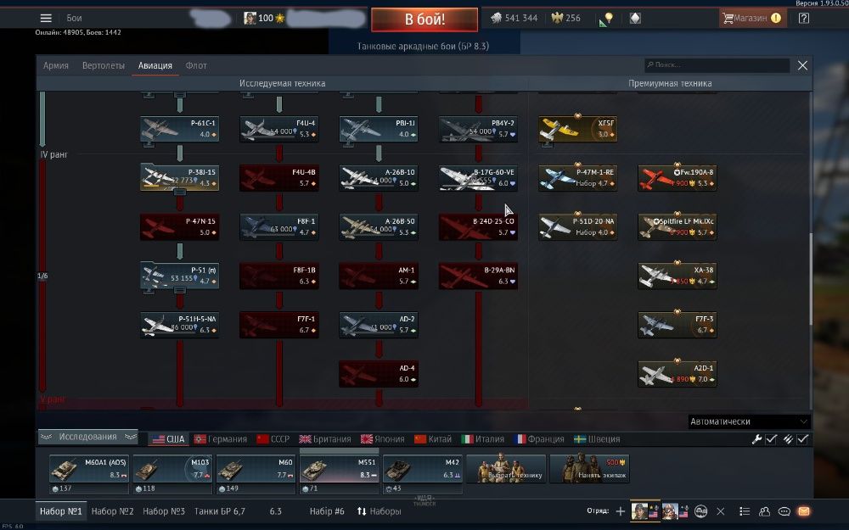
Task: Switch to preset Набор №3
Action: (164, 511)
